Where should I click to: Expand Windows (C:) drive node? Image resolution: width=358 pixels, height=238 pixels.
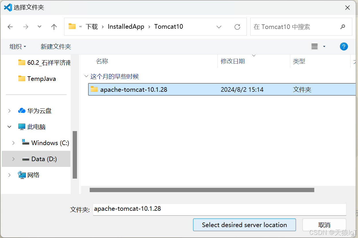pyautogui.click(x=14, y=143)
